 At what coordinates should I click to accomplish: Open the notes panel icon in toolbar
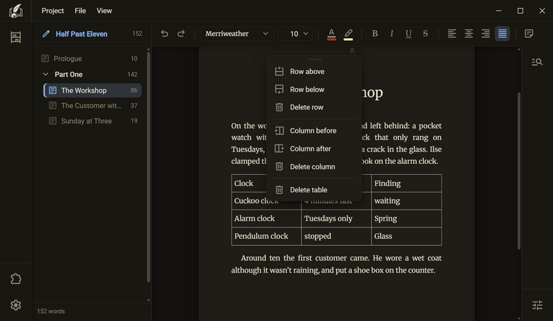pyautogui.click(x=529, y=33)
